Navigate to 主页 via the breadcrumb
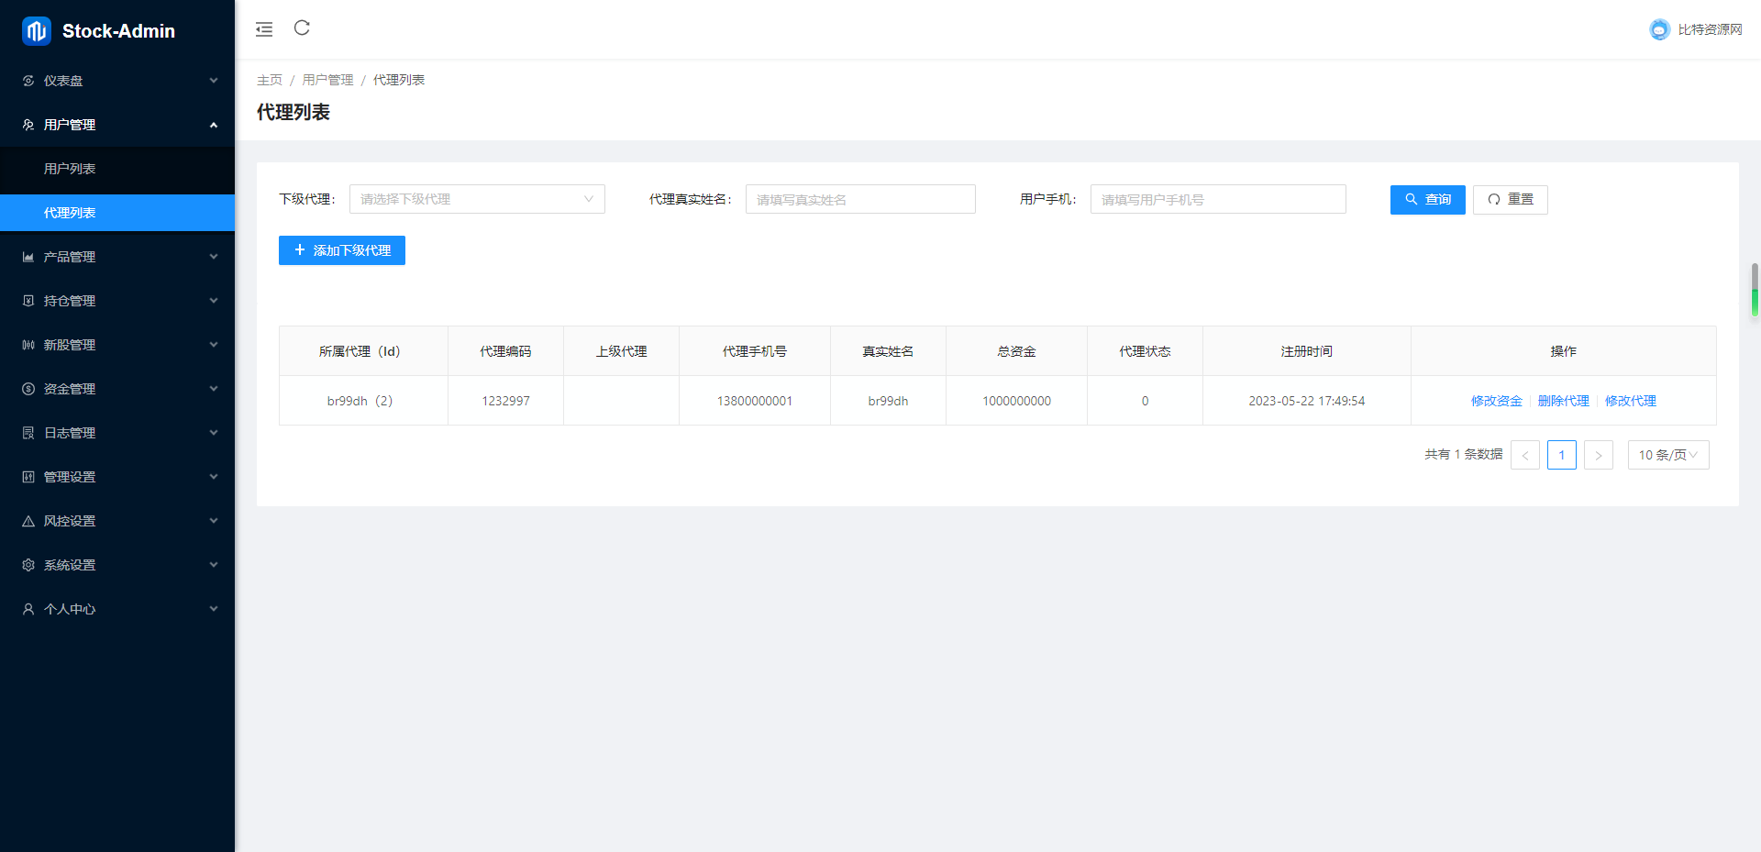1761x852 pixels. click(270, 80)
